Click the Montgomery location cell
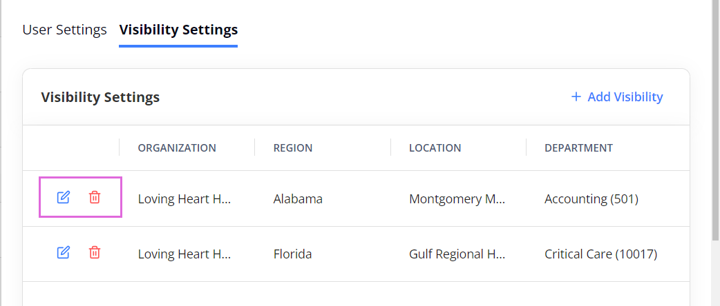The width and height of the screenshot is (720, 306). (457, 198)
